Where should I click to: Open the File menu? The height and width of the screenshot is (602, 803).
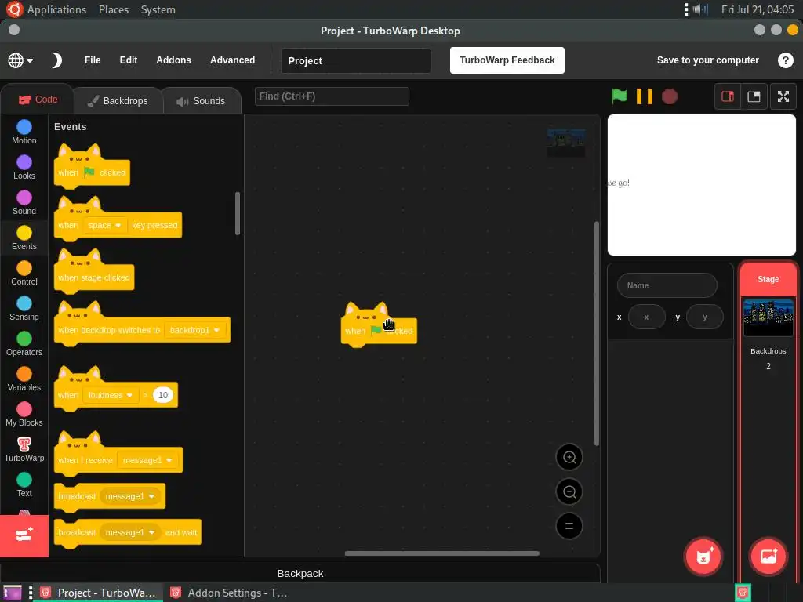coord(93,60)
